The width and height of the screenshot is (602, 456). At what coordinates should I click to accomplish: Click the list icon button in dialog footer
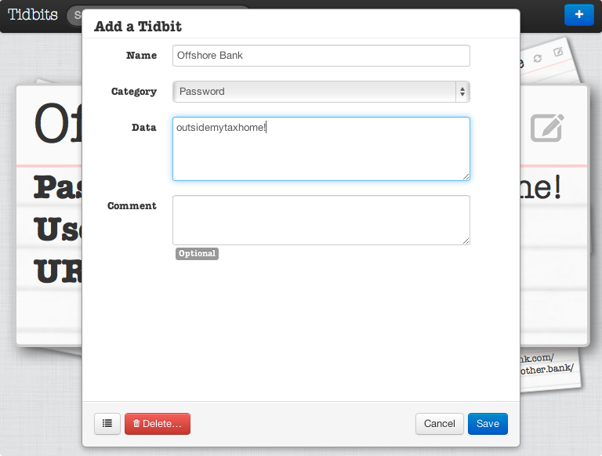(107, 423)
